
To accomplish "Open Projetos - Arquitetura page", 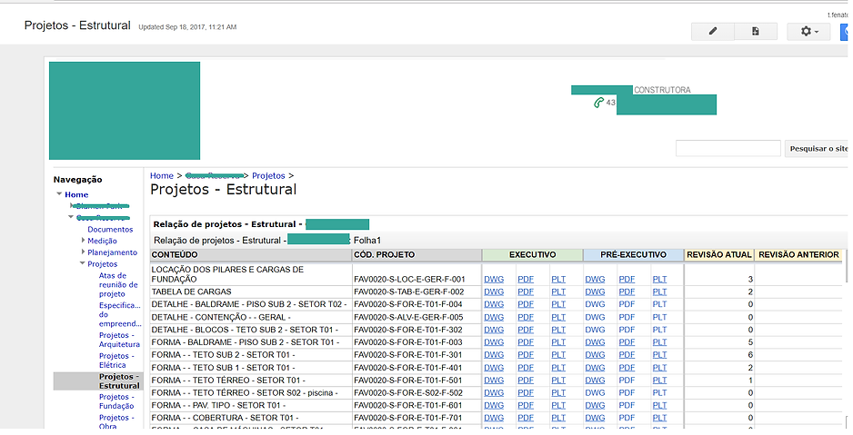I will click(x=119, y=340).
